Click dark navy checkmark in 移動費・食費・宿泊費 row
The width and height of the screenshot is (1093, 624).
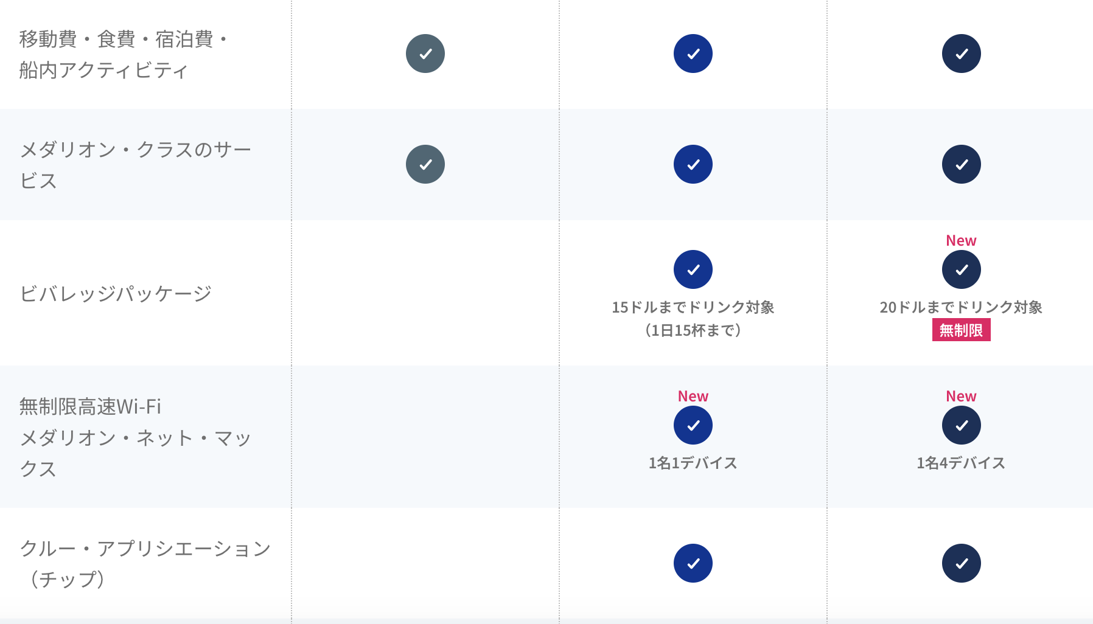click(x=962, y=54)
